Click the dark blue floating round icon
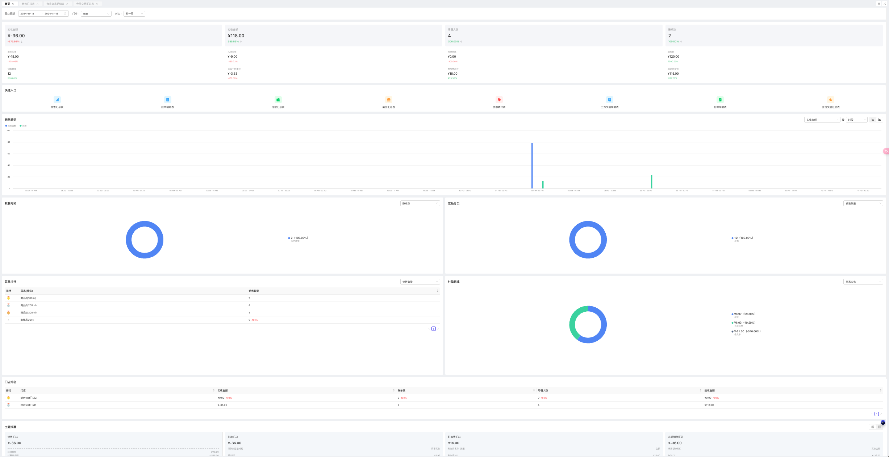 click(883, 423)
